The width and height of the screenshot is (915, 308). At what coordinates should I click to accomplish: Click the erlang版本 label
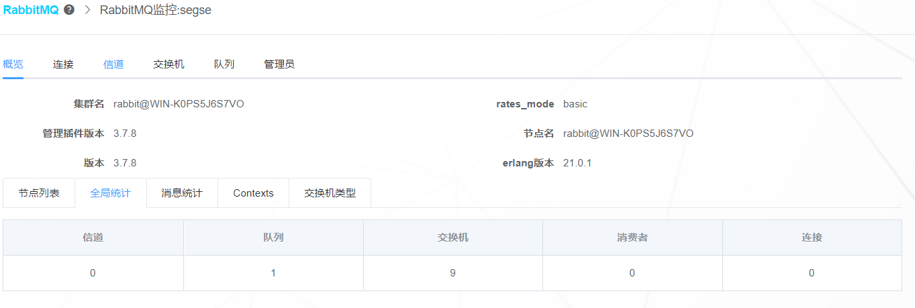coord(528,163)
